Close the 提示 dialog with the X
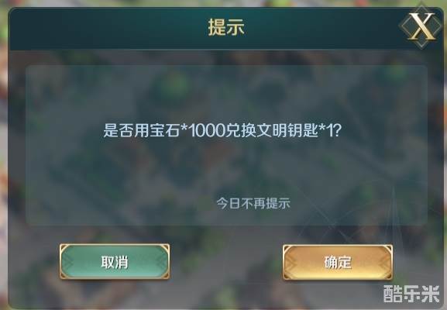The image size is (447, 310). click(421, 27)
